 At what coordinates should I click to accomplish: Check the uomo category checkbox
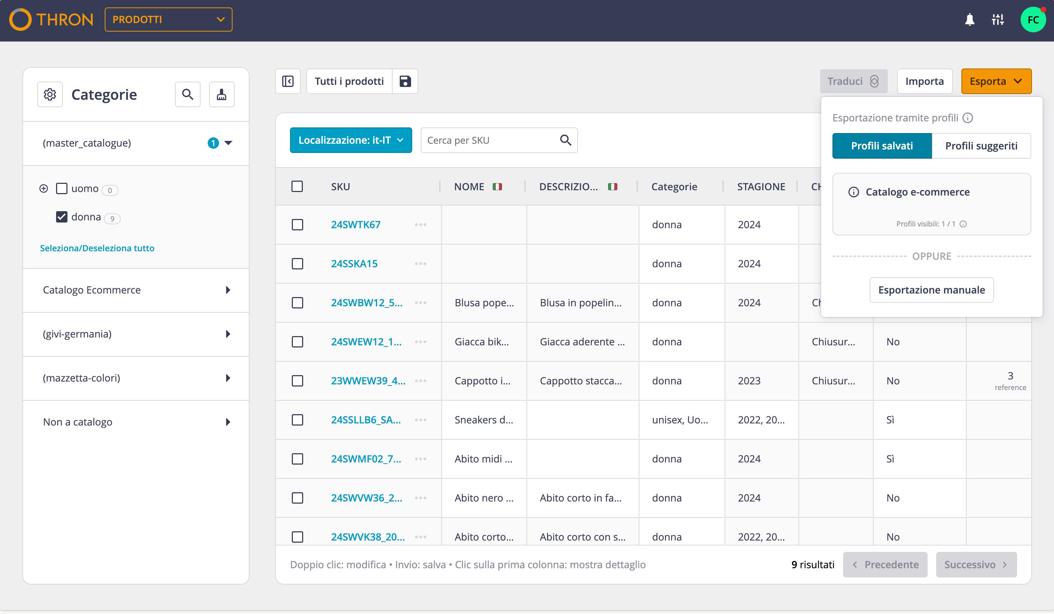click(62, 188)
